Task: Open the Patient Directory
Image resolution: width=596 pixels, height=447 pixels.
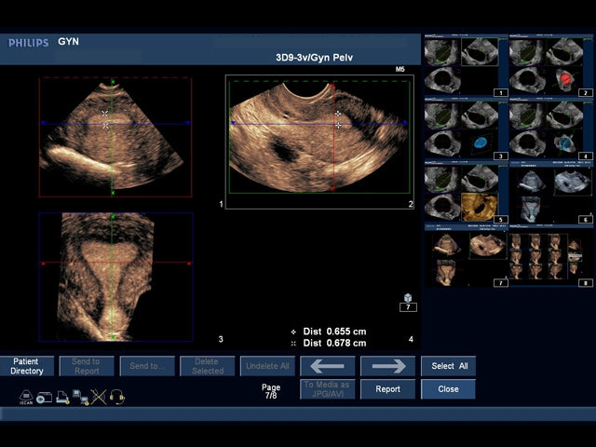Action: pos(27,366)
